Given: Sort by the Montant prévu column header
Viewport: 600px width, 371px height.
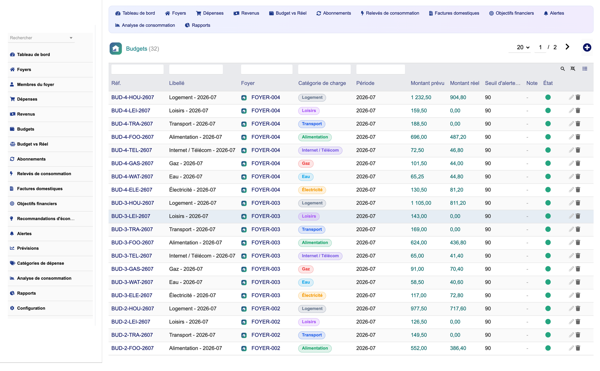Looking at the screenshot, I should point(427,83).
